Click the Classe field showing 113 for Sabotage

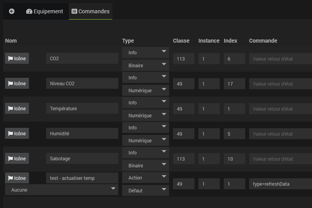[184, 159]
